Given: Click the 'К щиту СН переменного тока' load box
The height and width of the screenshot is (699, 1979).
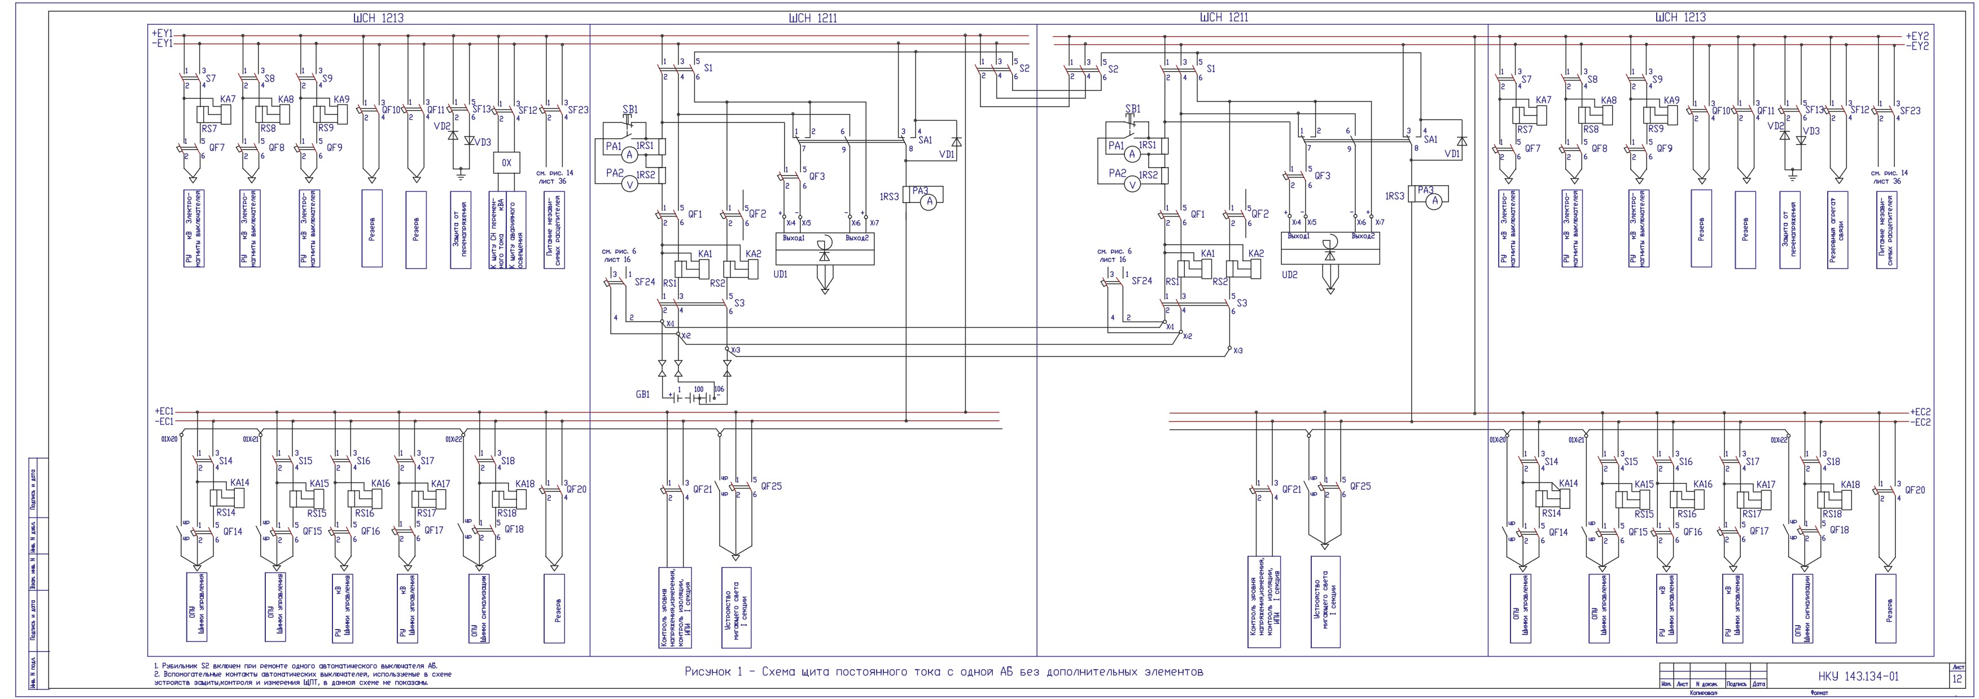Looking at the screenshot, I should (x=498, y=230).
